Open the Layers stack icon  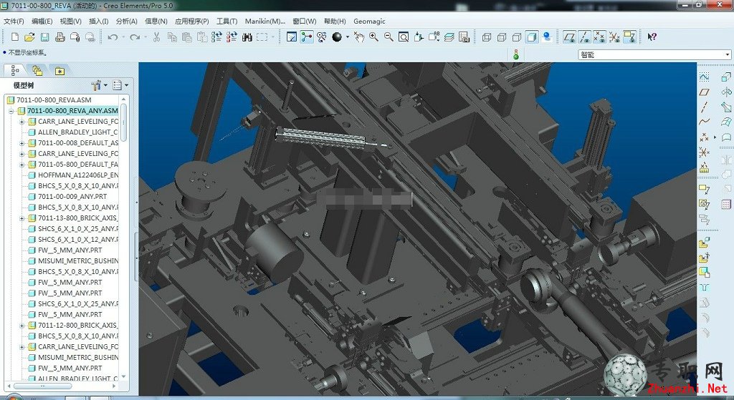pyautogui.click(x=449, y=37)
